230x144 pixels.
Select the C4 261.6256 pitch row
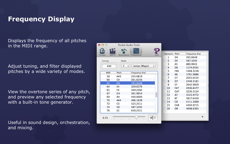pyautogui.click(x=127, y=80)
